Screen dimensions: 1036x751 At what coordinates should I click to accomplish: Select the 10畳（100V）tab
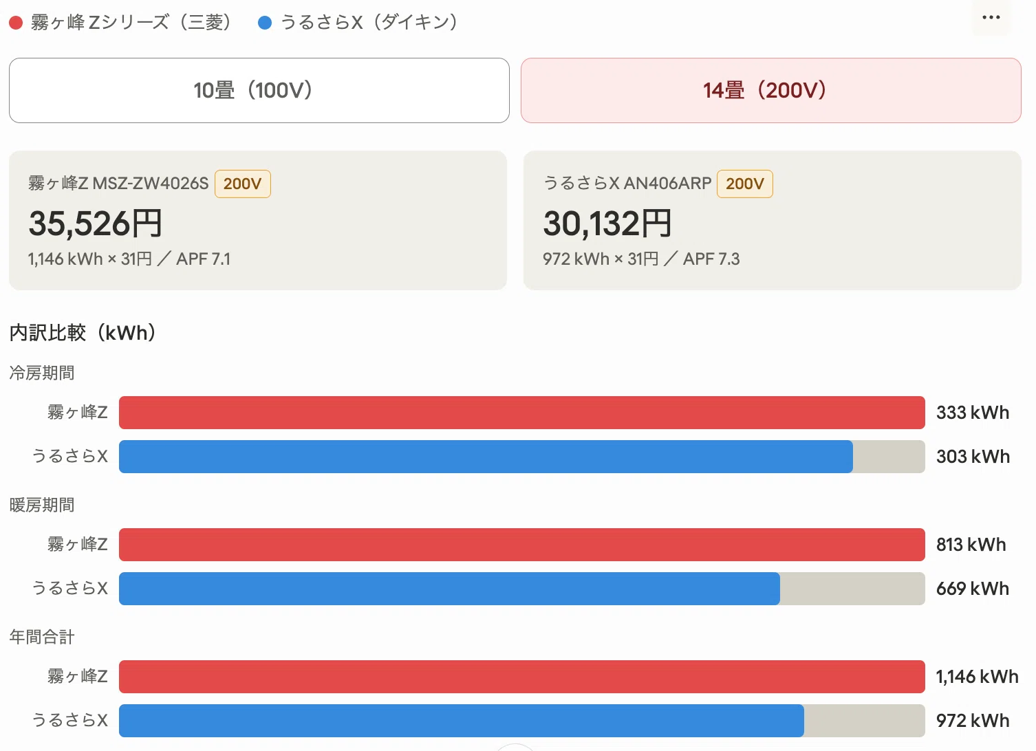tap(259, 90)
